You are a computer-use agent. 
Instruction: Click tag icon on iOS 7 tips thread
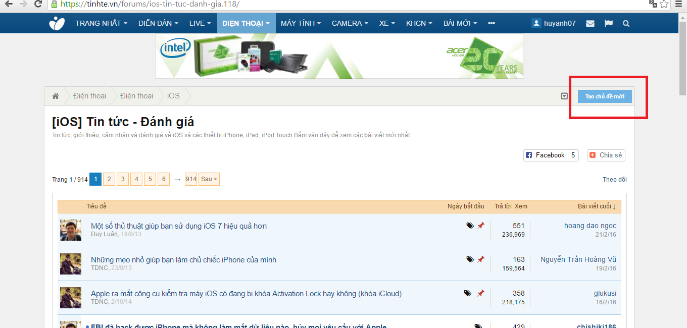click(x=470, y=226)
